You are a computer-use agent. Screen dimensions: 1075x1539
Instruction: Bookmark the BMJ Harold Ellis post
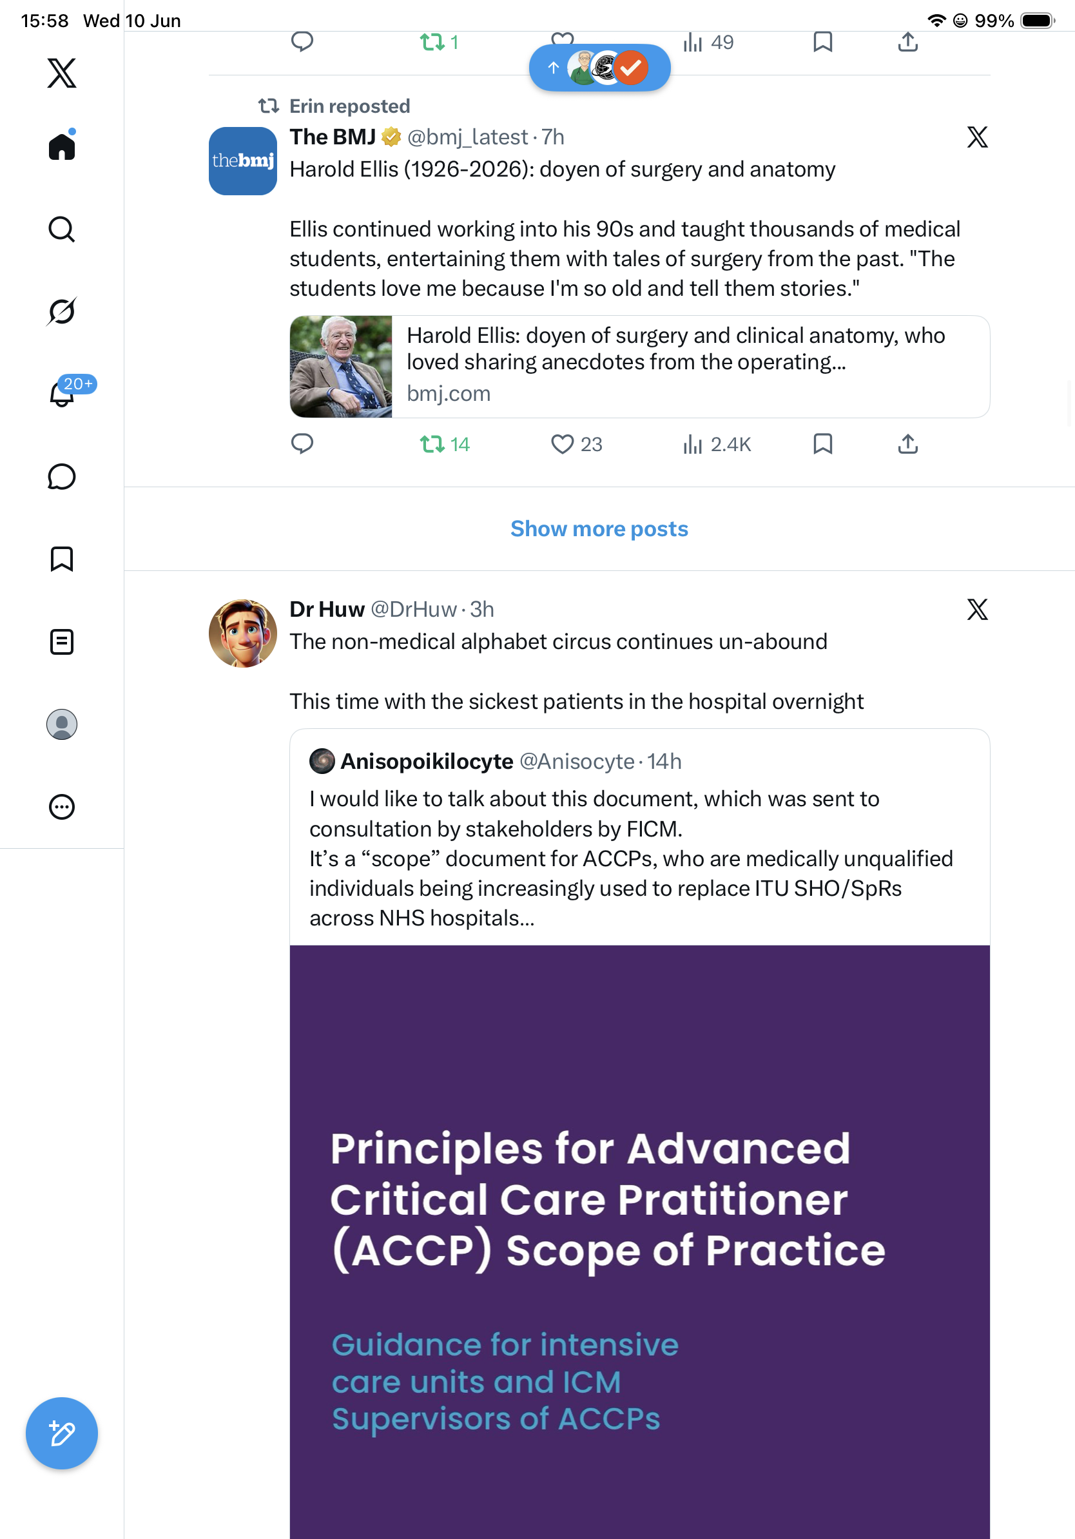[822, 444]
